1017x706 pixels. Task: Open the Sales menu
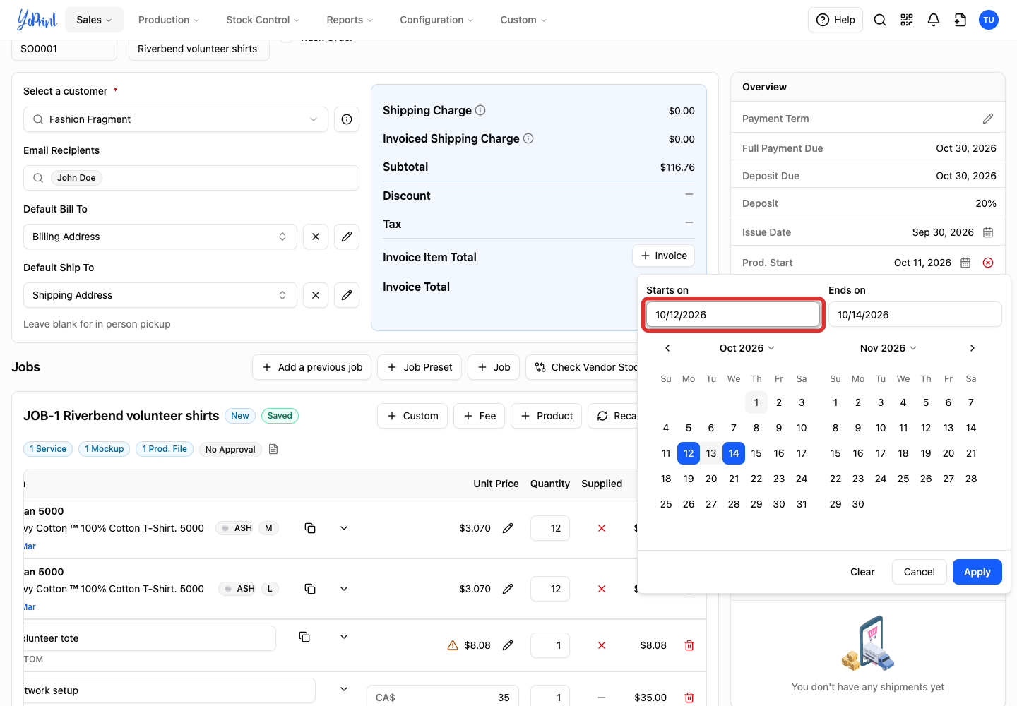tap(94, 20)
